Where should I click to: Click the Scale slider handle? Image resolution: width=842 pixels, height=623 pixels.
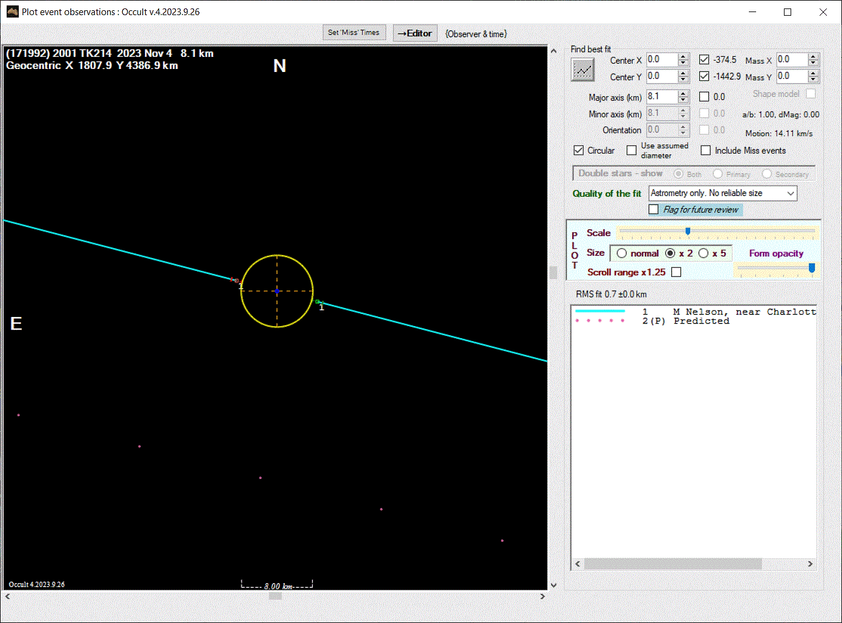tap(688, 232)
